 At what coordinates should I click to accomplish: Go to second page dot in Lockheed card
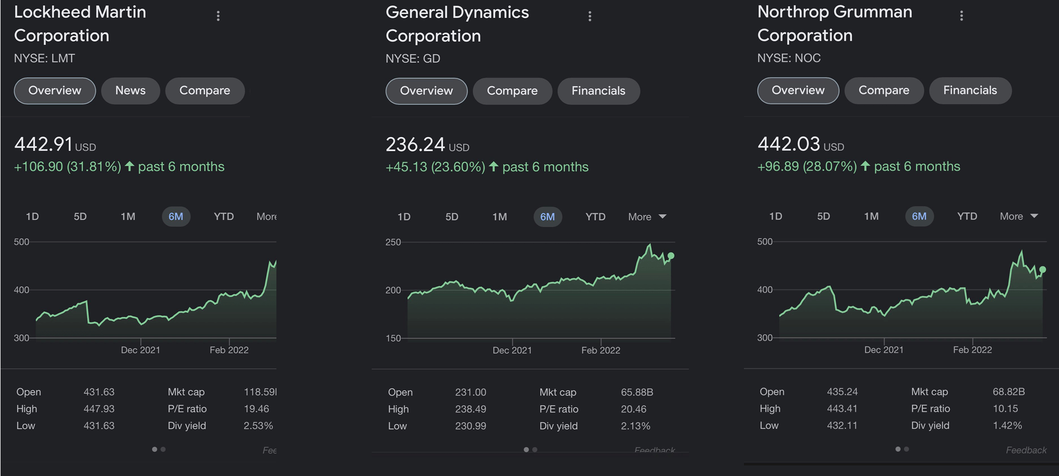click(x=163, y=449)
